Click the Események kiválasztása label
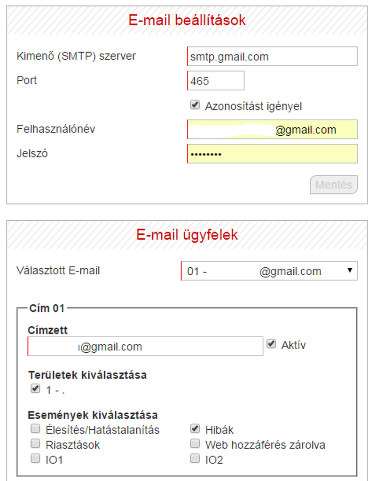 [x=93, y=415]
